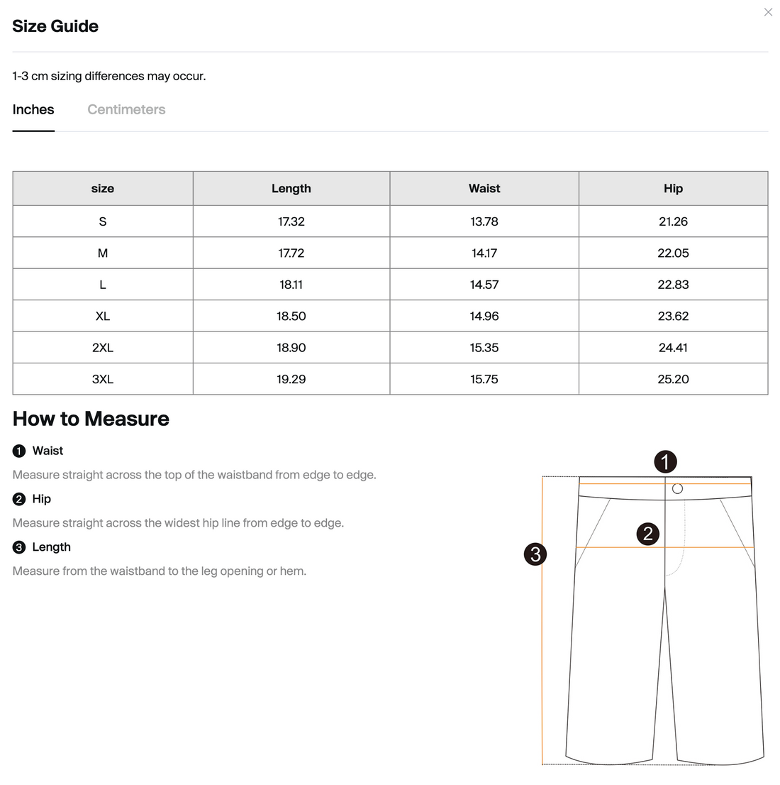Screen dimensions: 780x785
Task: Select the circled 3 icon next to Length
Action: [x=18, y=547]
